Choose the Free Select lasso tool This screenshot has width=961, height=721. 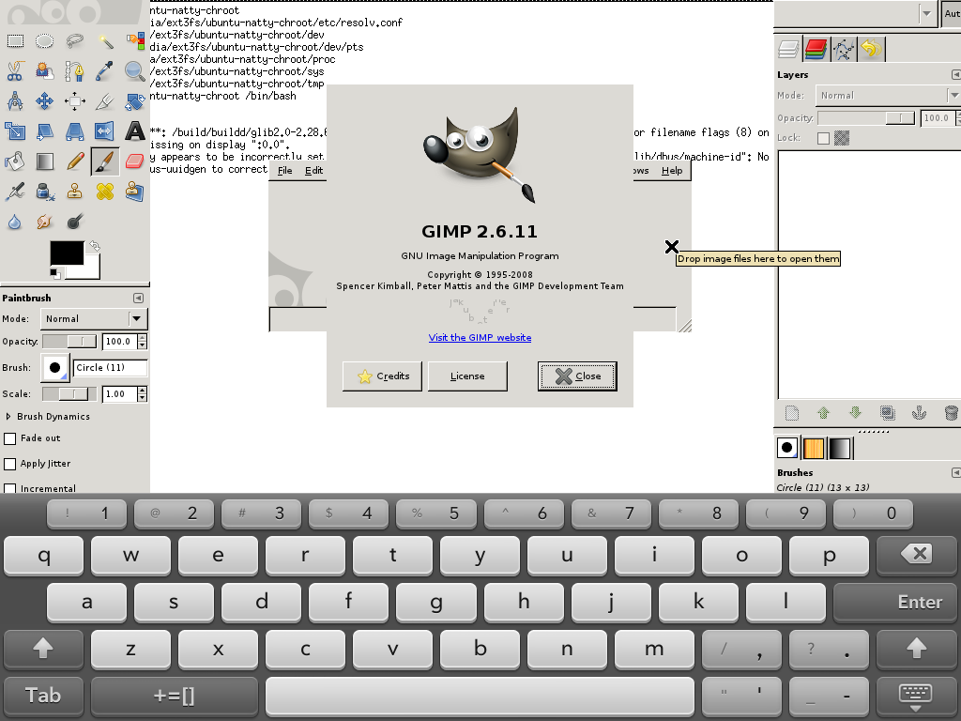point(75,41)
